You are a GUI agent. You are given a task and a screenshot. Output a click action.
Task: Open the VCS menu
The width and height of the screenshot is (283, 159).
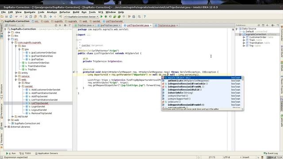point(100,12)
